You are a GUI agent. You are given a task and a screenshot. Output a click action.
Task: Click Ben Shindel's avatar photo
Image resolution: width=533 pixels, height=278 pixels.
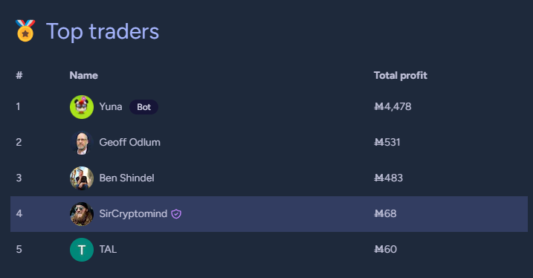click(x=82, y=178)
